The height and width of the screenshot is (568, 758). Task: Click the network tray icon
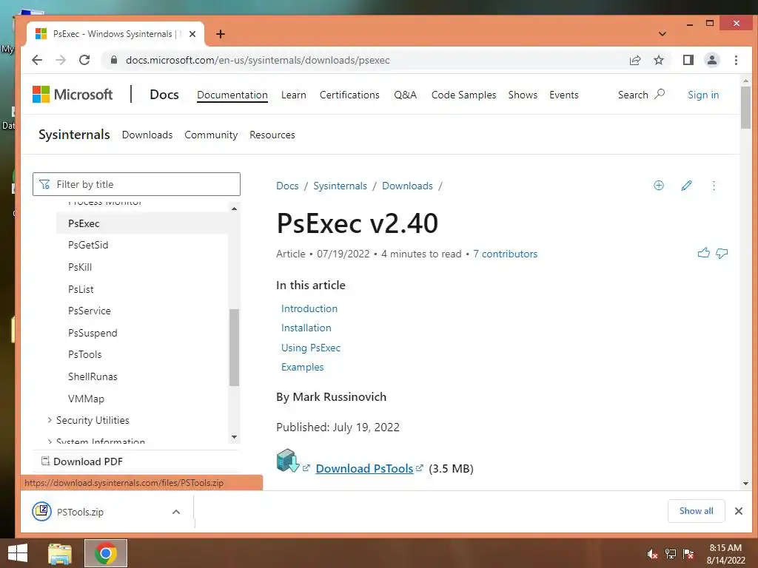tap(671, 554)
